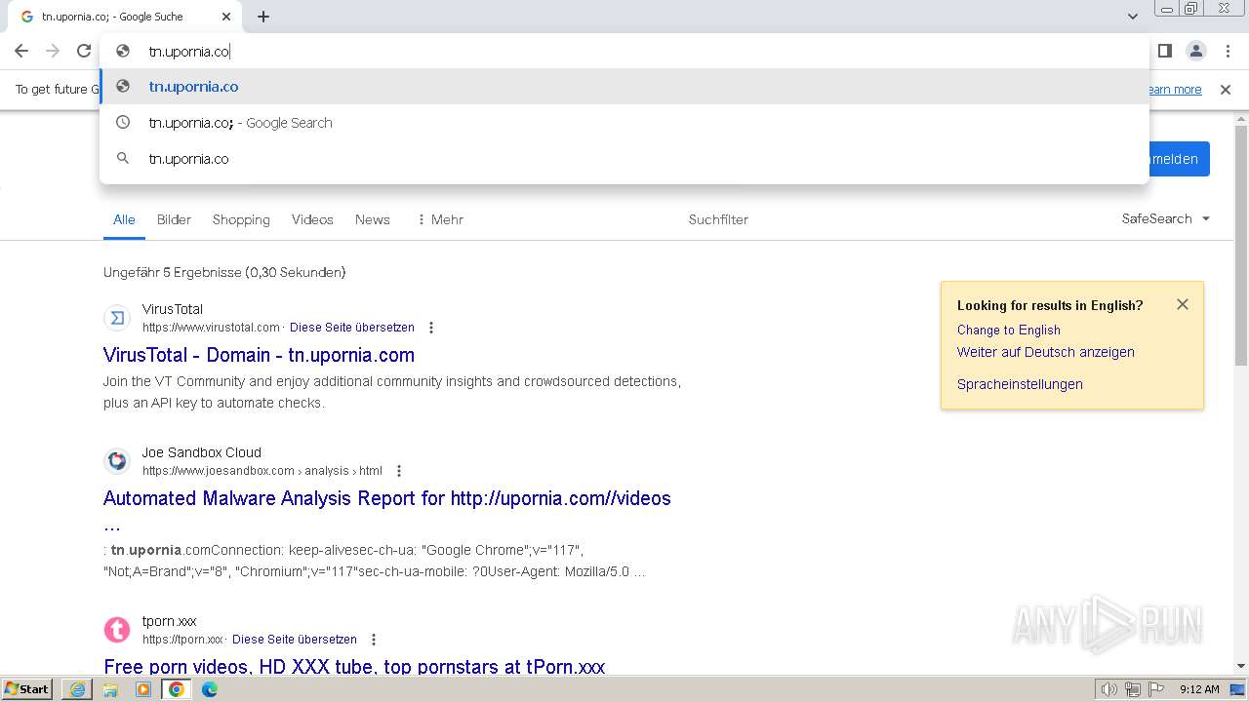This screenshot has height=702, width=1249.
Task: Close the Google Suche tab
Action: click(x=226, y=17)
